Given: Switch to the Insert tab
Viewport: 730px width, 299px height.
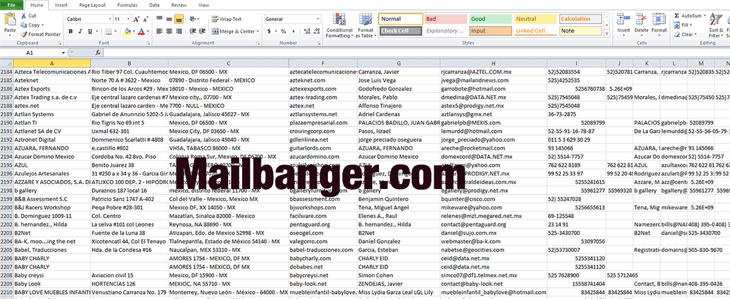Looking at the screenshot, I should click(x=61, y=5).
